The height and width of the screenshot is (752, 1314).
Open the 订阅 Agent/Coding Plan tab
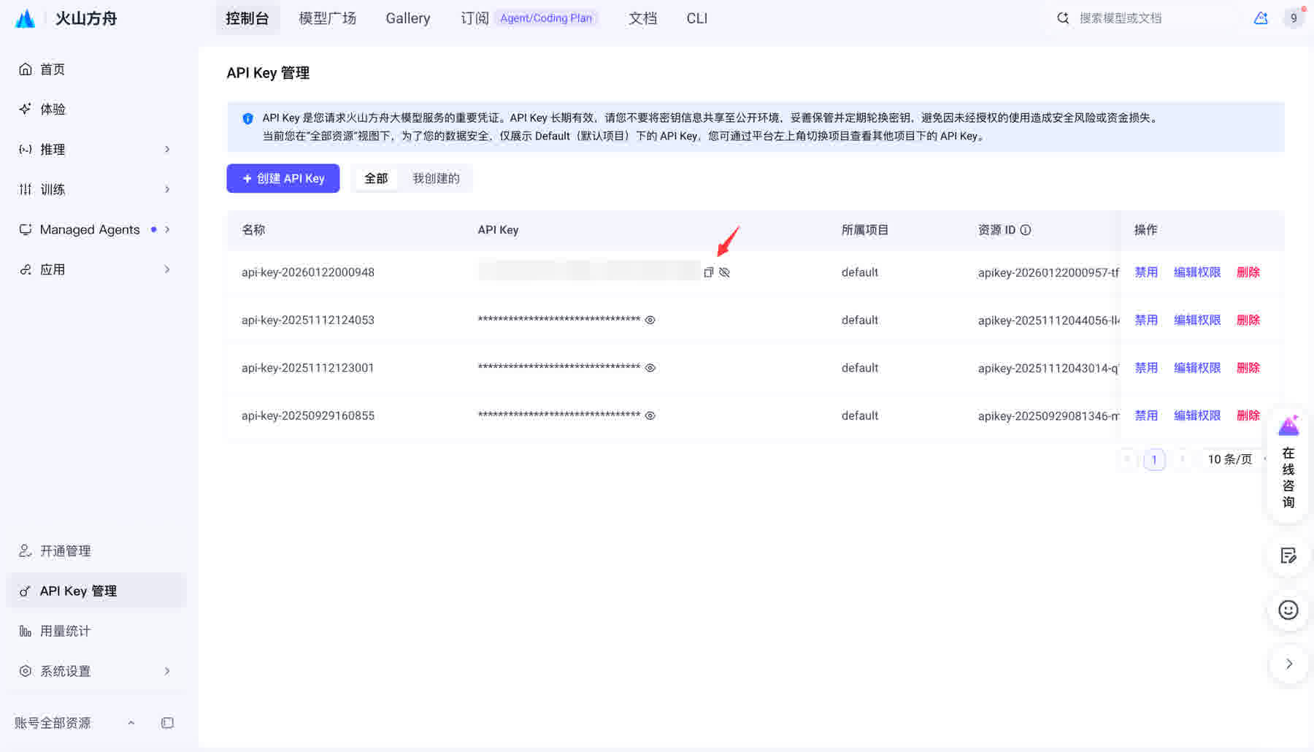tap(529, 18)
